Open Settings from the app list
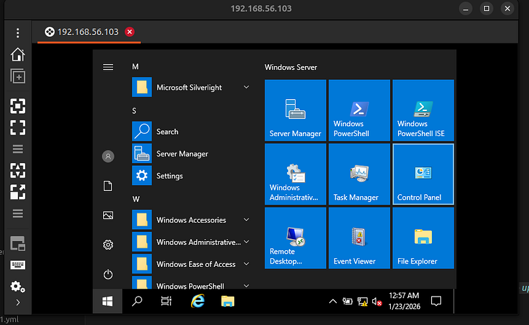This screenshot has height=325, width=529. click(x=192, y=176)
